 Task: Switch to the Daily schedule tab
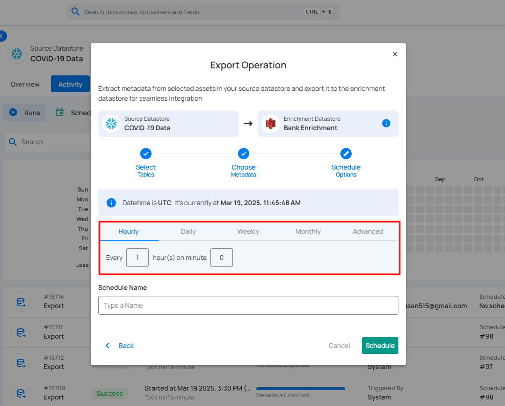[188, 231]
